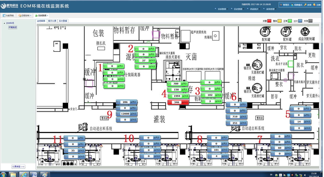Viewport: 324px width, 177px height.
Task: Collapse the 204车间 tree node
Action: (x=4, y=23)
